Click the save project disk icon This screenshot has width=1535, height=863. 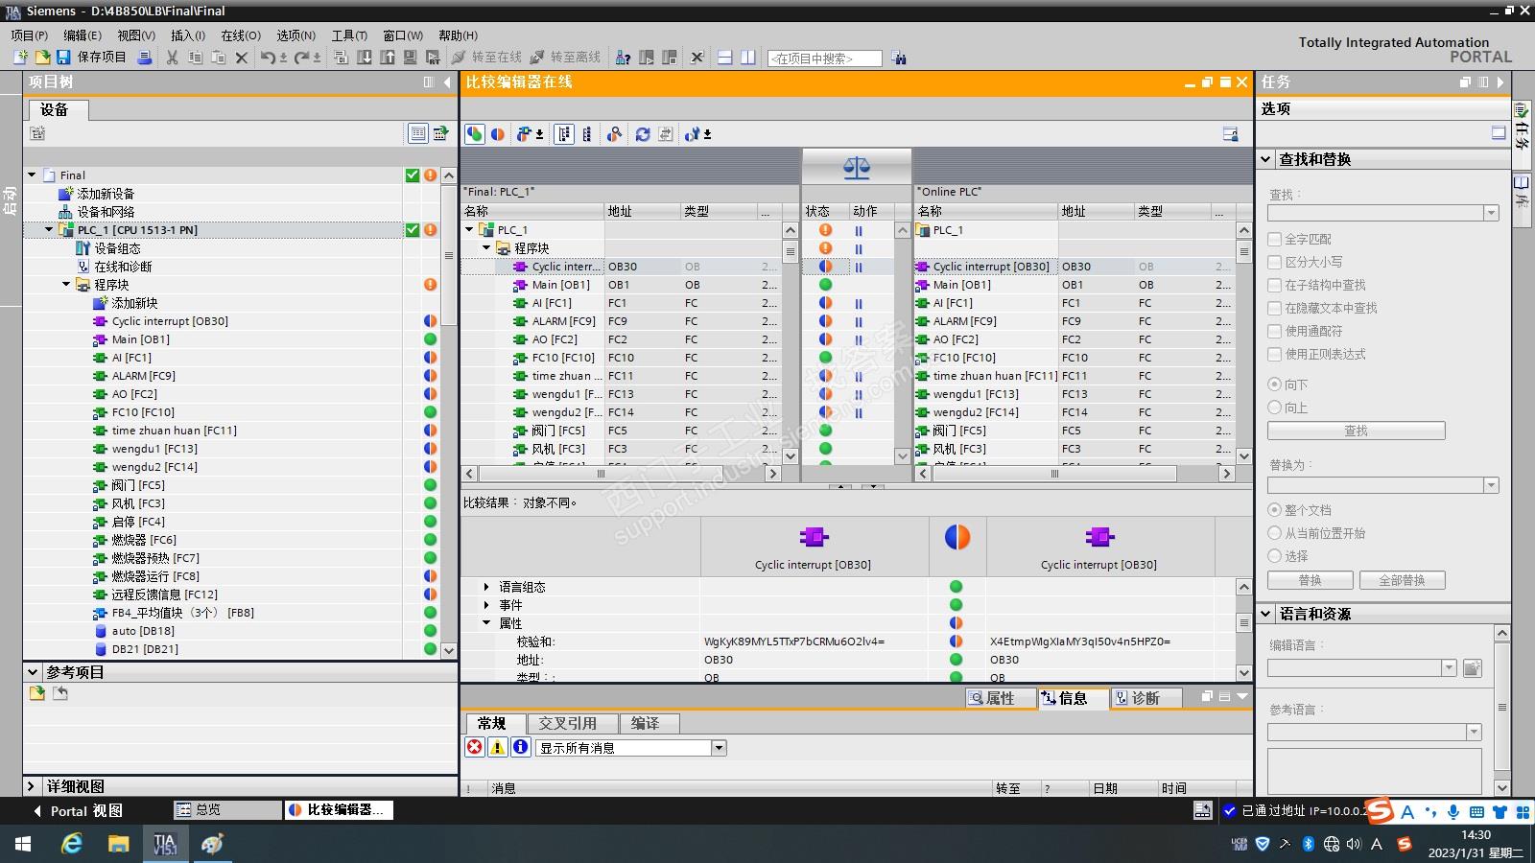pos(63,58)
